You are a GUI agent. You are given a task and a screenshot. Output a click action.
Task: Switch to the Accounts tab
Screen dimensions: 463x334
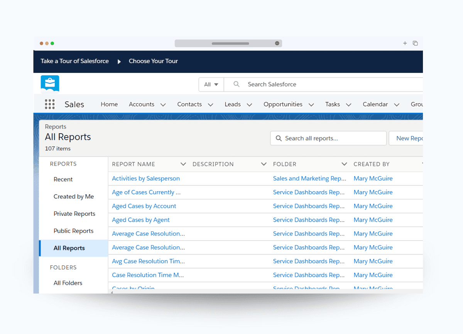tap(142, 104)
